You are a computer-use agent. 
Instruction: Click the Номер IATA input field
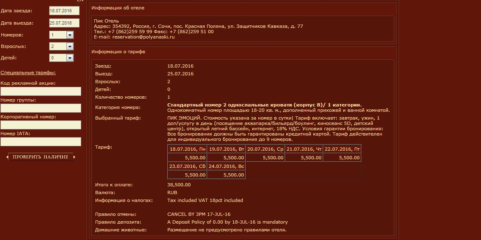coord(41,142)
